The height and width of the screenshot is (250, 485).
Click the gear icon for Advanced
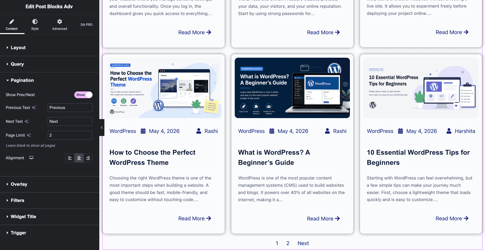point(59,22)
